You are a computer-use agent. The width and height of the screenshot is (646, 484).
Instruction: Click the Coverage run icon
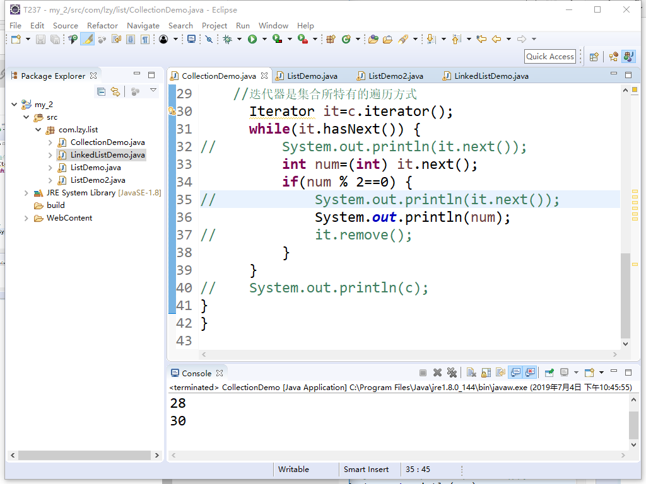point(278,39)
